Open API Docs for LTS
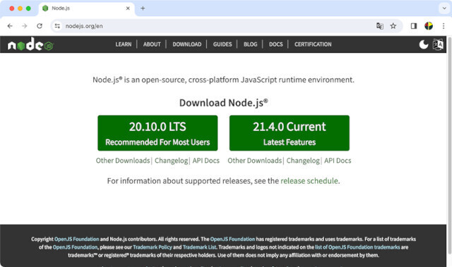 click(x=206, y=161)
